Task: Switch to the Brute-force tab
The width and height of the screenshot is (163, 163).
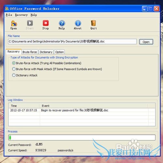Action: (x=30, y=52)
